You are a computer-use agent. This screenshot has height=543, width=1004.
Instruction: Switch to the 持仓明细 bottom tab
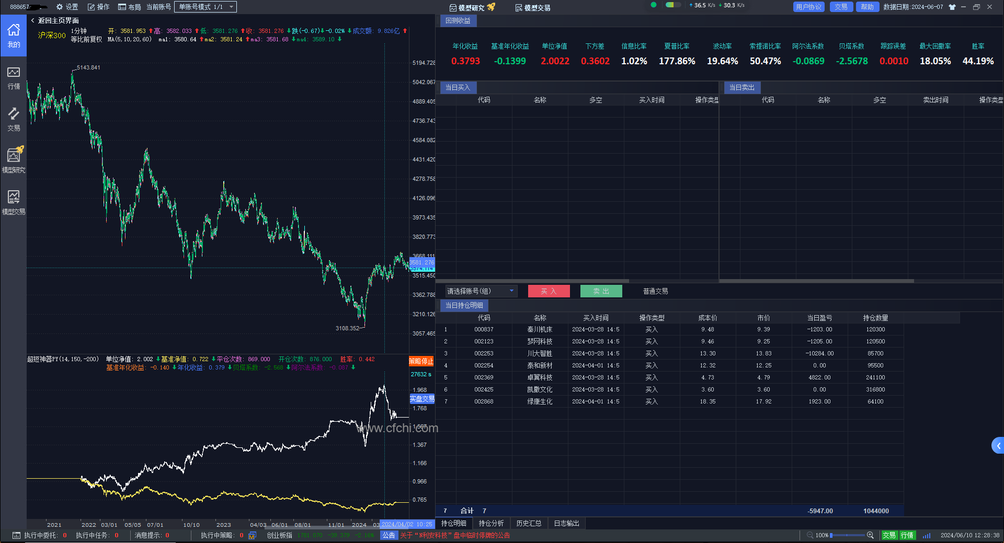point(454,523)
